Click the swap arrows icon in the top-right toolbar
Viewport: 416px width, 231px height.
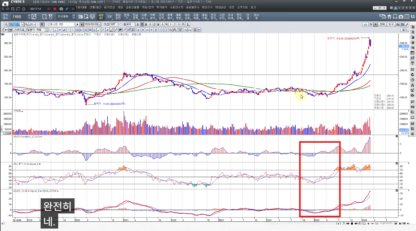(x=413, y=16)
